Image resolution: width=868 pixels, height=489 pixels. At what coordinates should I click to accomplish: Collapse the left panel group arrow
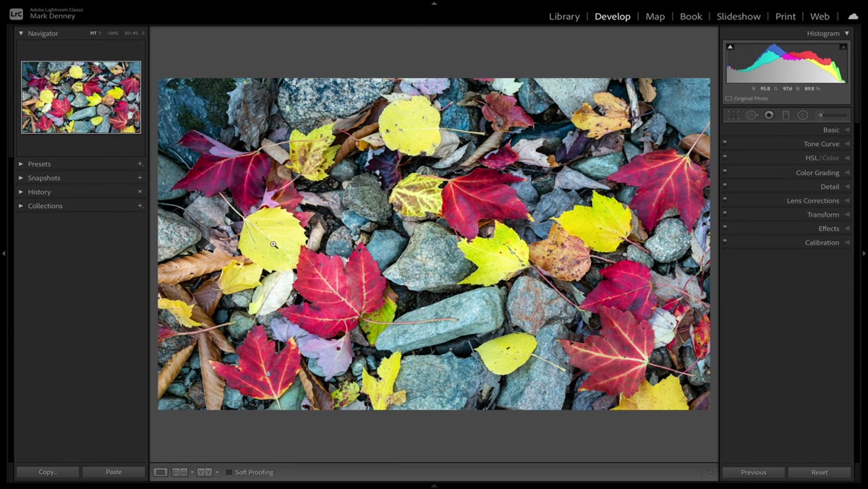click(x=4, y=253)
